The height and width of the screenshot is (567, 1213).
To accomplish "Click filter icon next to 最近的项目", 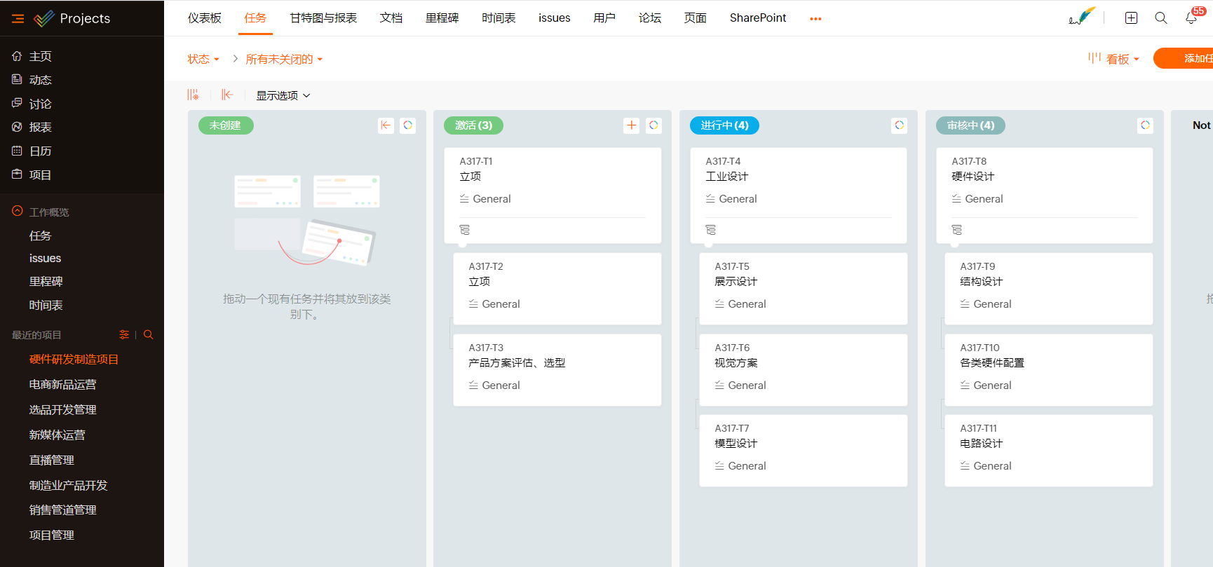I will (x=124, y=335).
